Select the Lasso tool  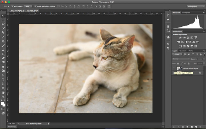pos(3,24)
